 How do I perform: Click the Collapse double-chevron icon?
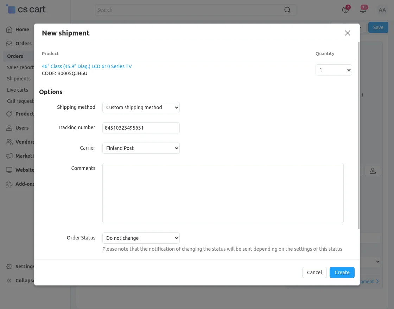point(9,281)
